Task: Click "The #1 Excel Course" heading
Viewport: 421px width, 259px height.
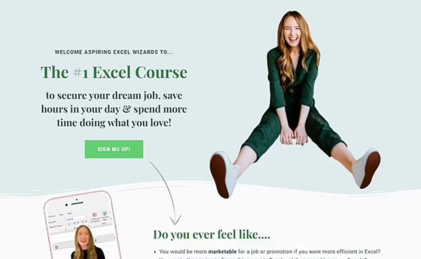Action: (x=114, y=73)
